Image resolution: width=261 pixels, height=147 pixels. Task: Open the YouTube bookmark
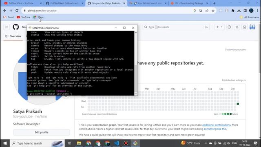pos(24,17)
